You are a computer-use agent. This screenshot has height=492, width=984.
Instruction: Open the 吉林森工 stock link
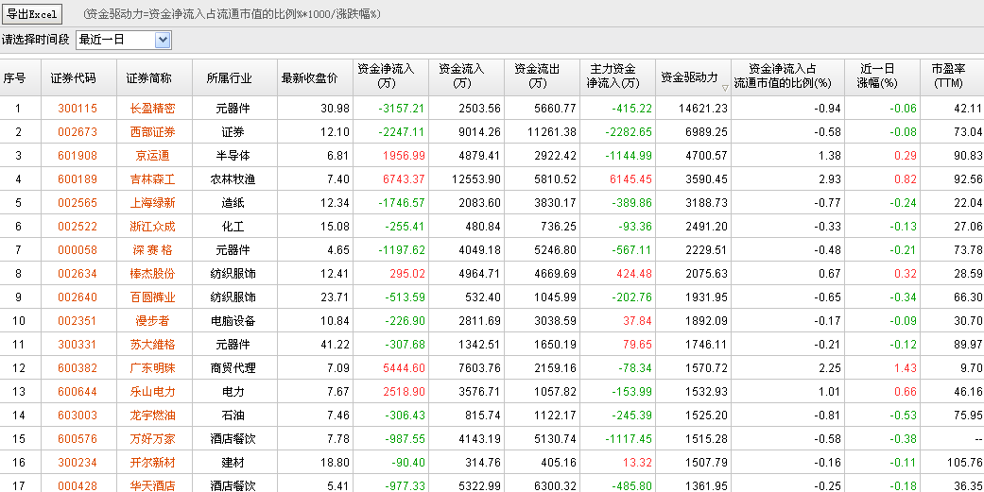coord(152,179)
